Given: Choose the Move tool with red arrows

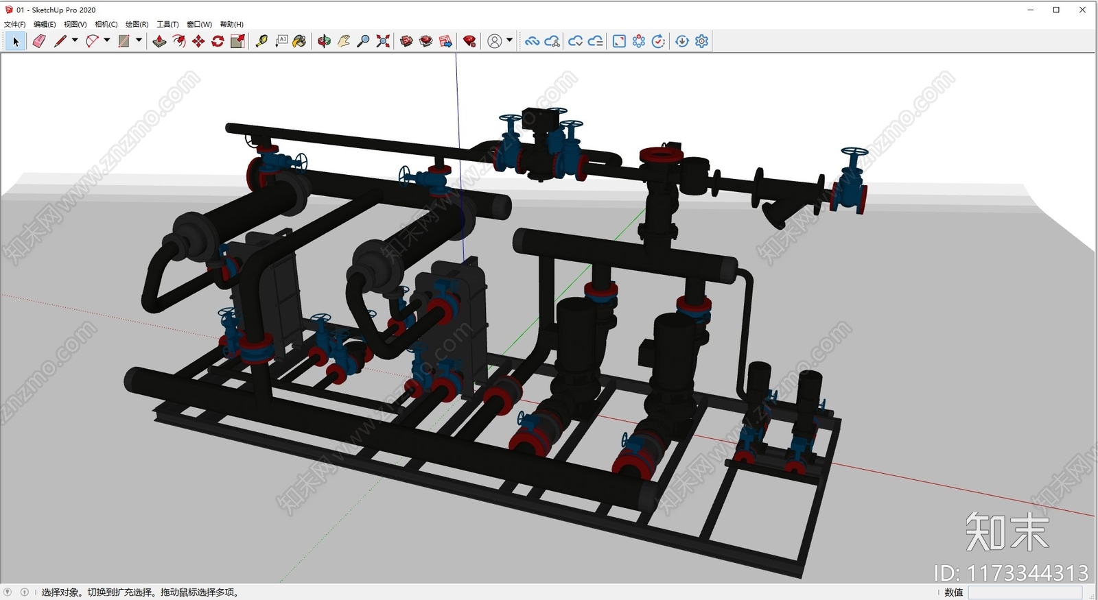Looking at the screenshot, I should (198, 42).
